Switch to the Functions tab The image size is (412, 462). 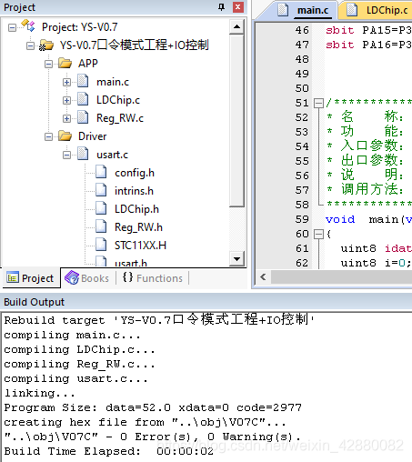pyautogui.click(x=153, y=278)
